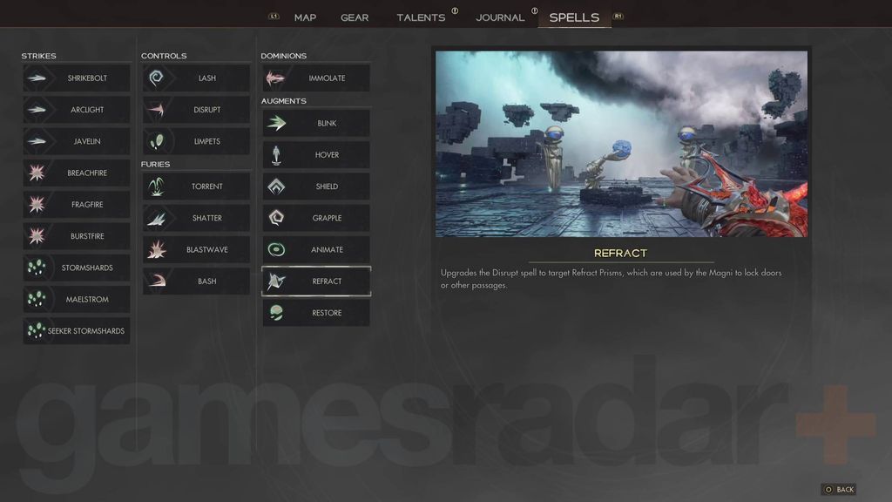Click the Refract preview image

(621, 144)
